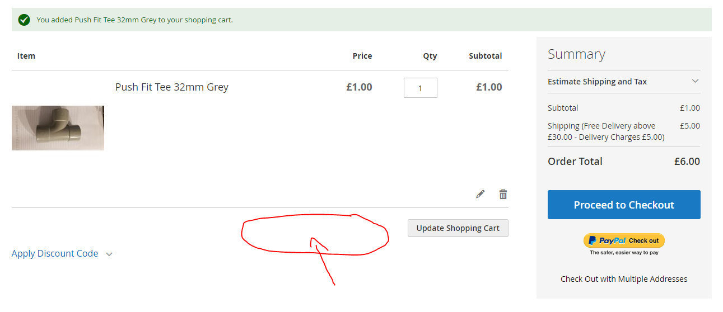Click the Order Total £6.00 amount

(x=687, y=162)
